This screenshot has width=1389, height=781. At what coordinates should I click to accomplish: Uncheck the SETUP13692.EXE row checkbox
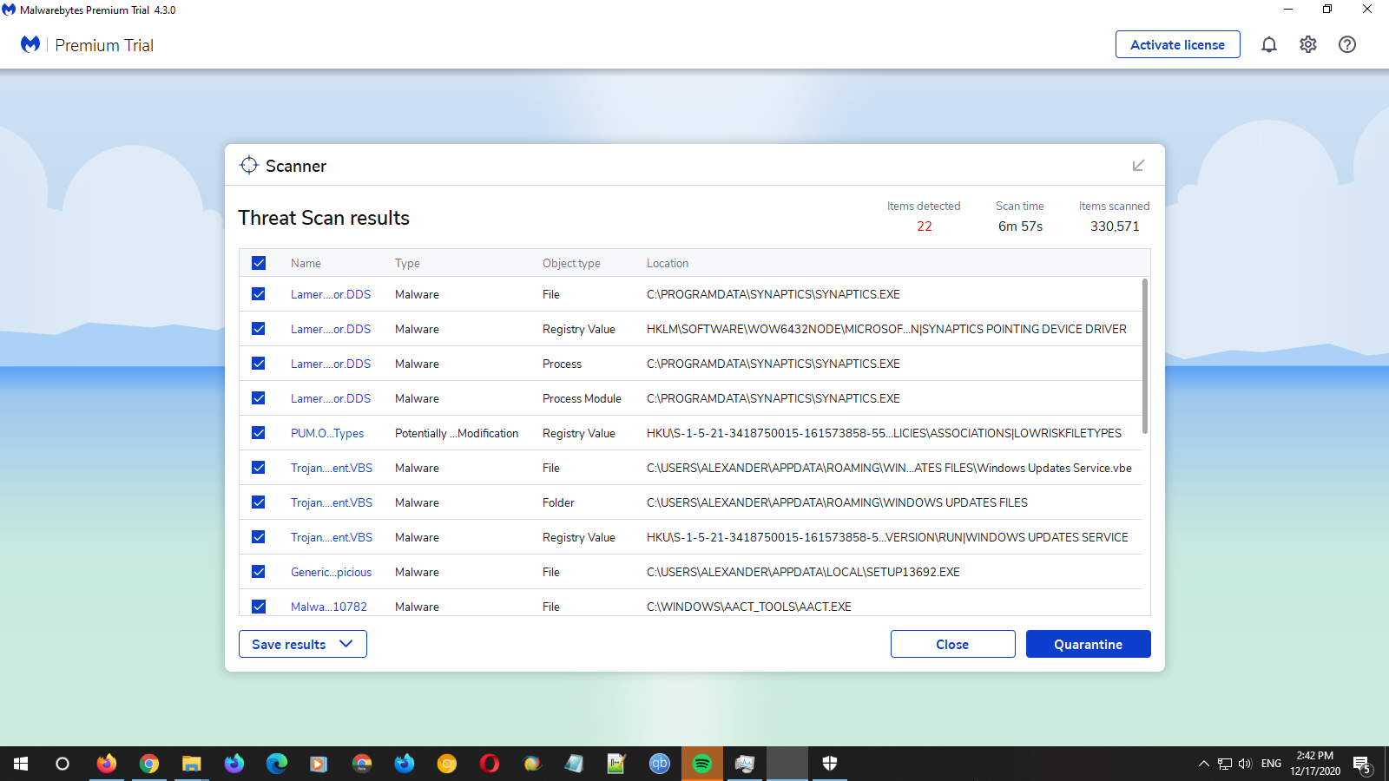[x=259, y=572]
